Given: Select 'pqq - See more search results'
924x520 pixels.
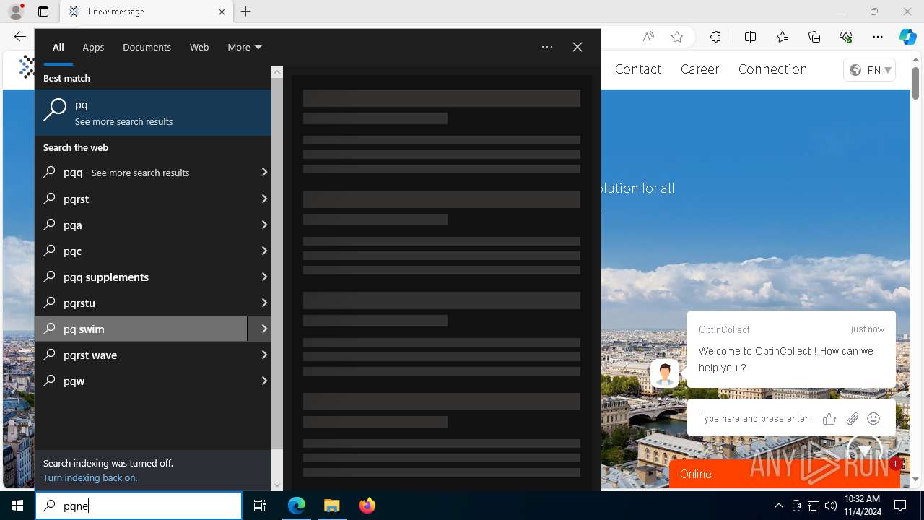Looking at the screenshot, I should pyautogui.click(x=141, y=173).
